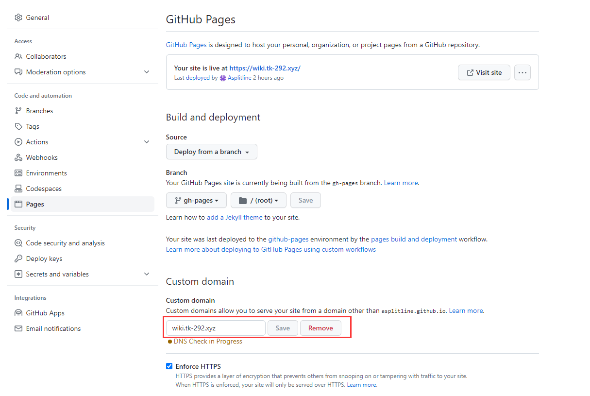The width and height of the screenshot is (590, 396).
Task: Click the Visit site button
Action: (484, 72)
